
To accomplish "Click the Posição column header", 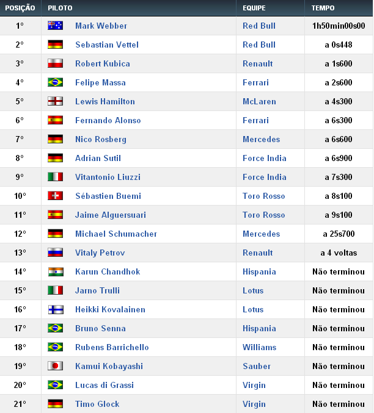I will click(20, 8).
